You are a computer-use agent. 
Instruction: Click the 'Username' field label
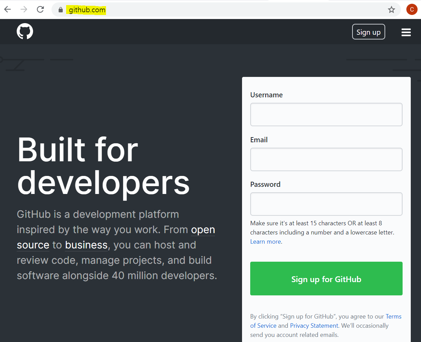click(x=267, y=95)
